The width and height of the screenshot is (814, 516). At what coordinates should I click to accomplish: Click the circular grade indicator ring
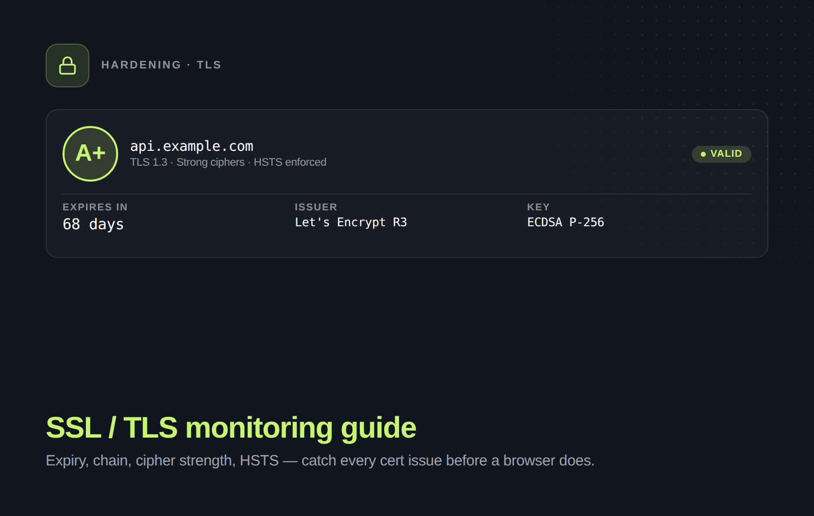tap(90, 153)
